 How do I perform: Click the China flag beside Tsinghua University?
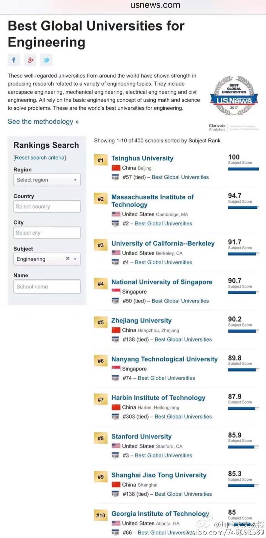click(116, 168)
